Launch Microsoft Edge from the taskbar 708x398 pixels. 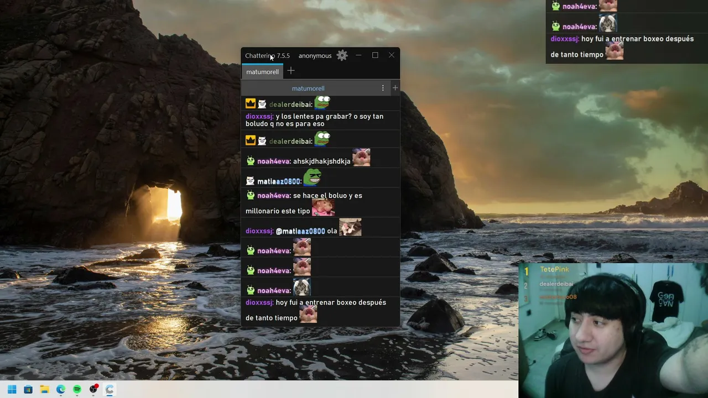61,389
